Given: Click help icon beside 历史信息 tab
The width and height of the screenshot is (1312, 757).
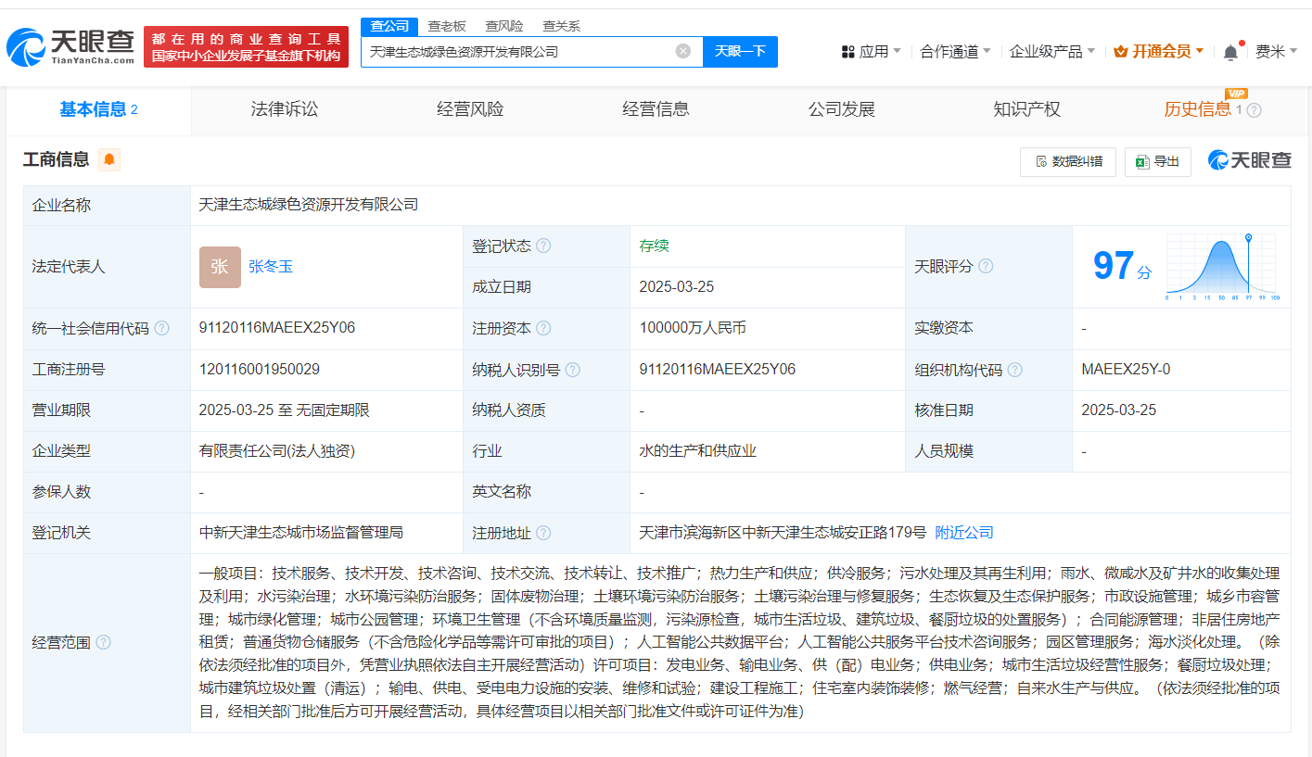Looking at the screenshot, I should 1254,110.
